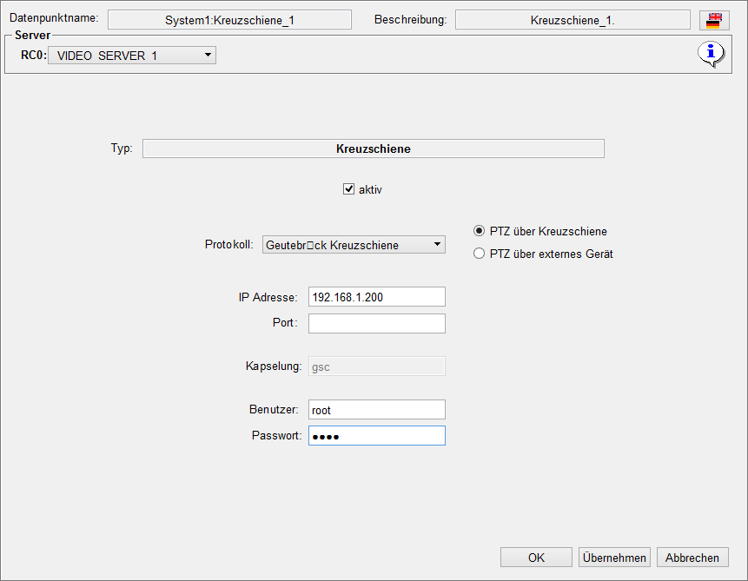Click the Beschreibung text box

click(x=573, y=20)
